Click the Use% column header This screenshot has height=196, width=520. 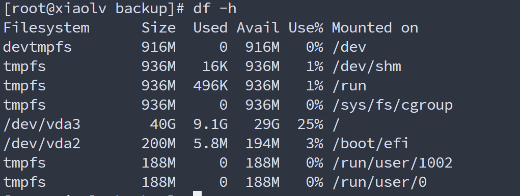click(306, 28)
